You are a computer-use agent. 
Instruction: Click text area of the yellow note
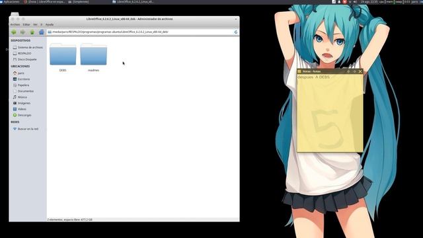pos(330,113)
